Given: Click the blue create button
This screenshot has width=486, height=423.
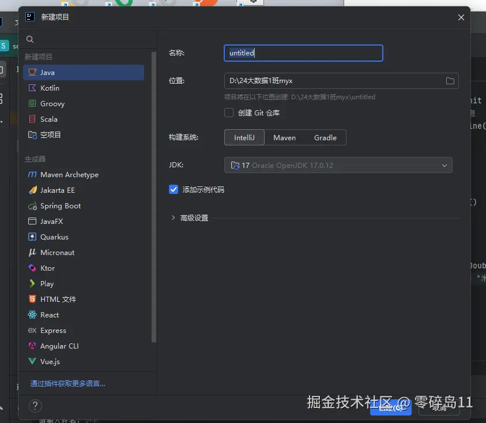Looking at the screenshot, I should click(x=390, y=408).
